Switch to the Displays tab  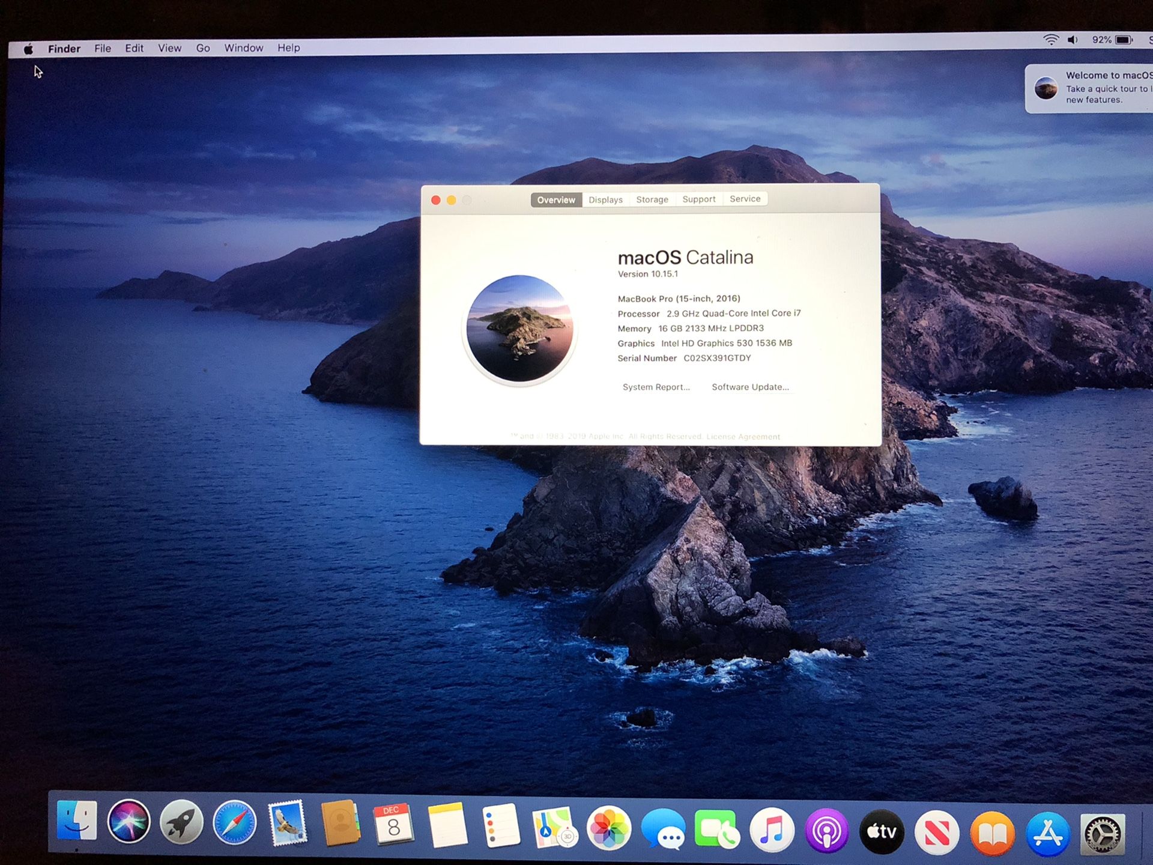(605, 200)
